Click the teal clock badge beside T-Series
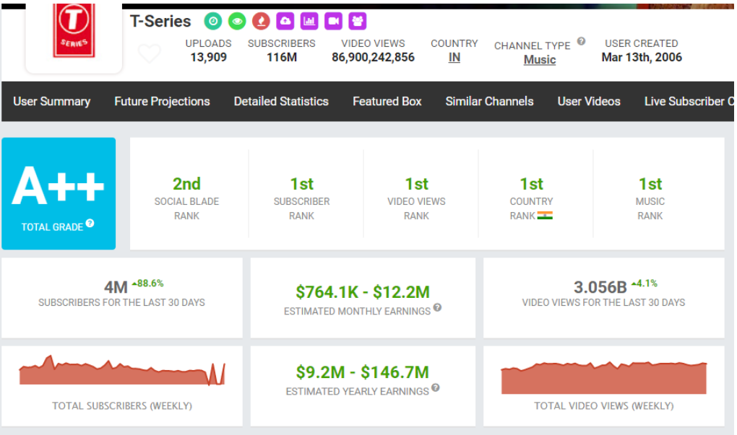737x435 pixels. [x=213, y=21]
